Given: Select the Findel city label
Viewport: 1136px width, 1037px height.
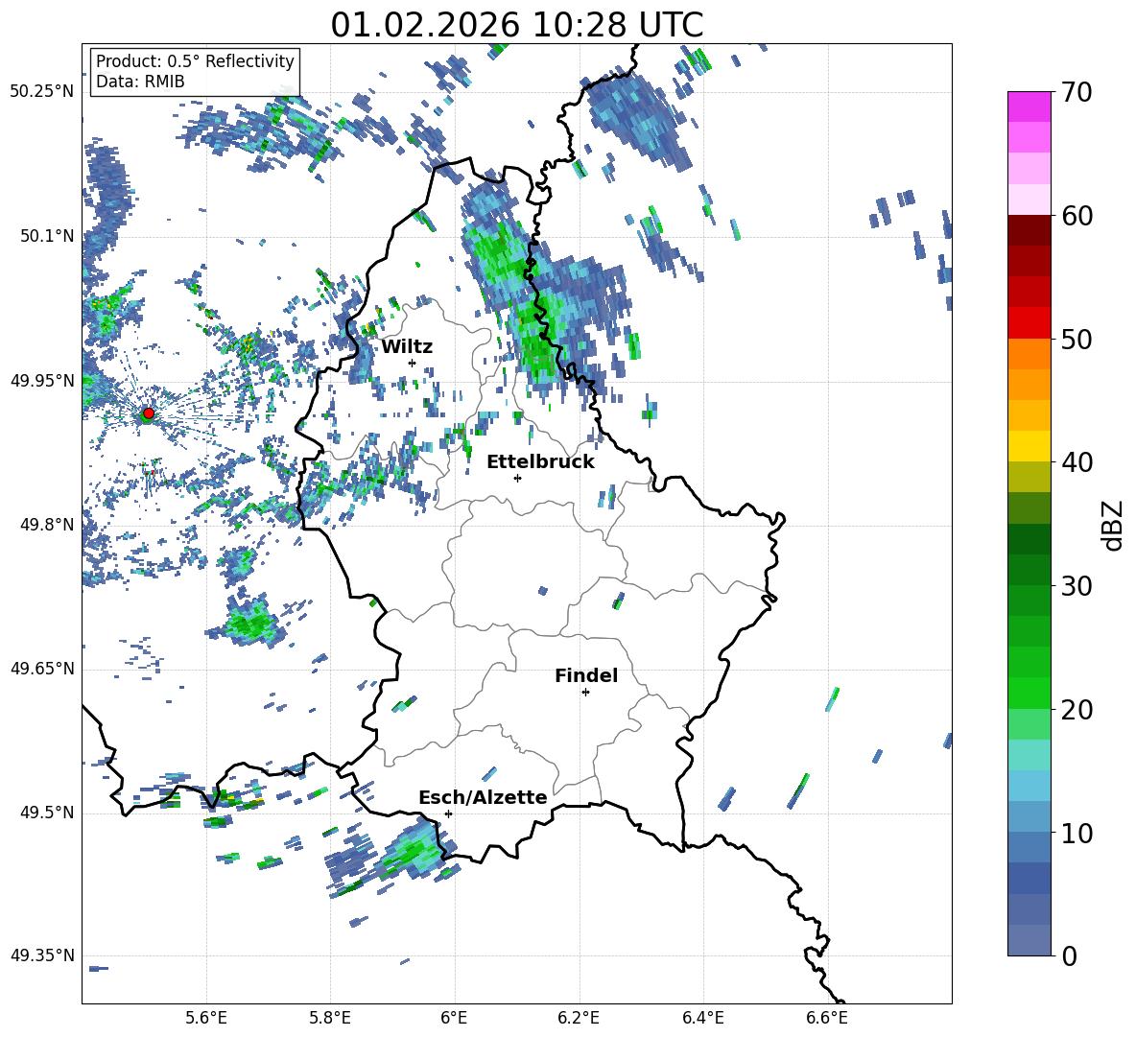Looking at the screenshot, I should (586, 675).
